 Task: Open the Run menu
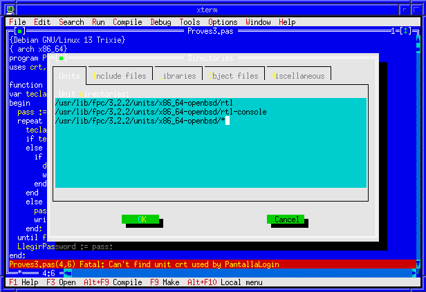tap(98, 22)
